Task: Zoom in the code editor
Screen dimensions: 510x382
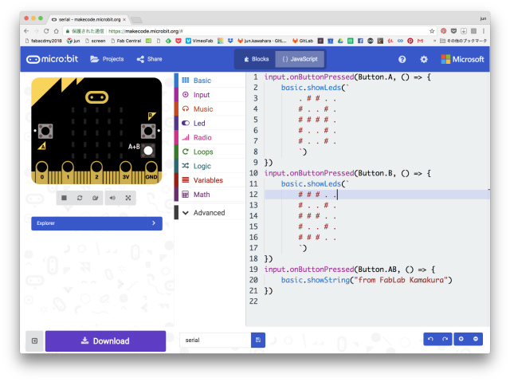Action: click(461, 339)
